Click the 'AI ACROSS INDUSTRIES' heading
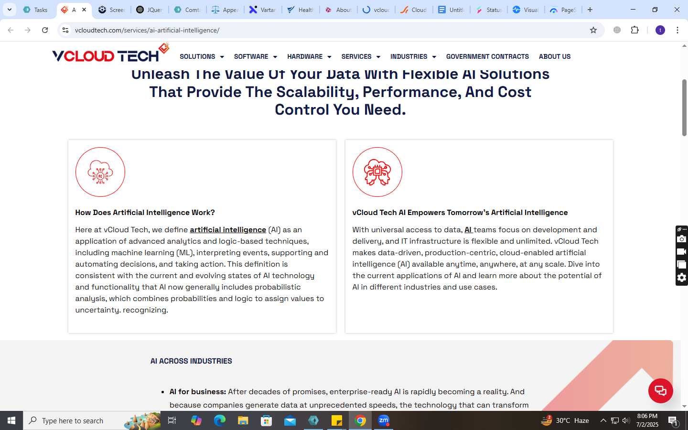 191,361
